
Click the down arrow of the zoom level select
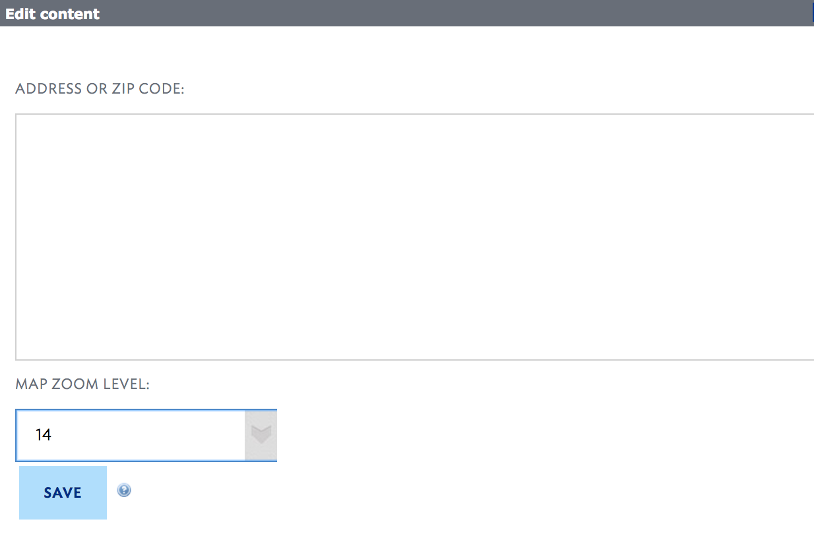point(261,435)
